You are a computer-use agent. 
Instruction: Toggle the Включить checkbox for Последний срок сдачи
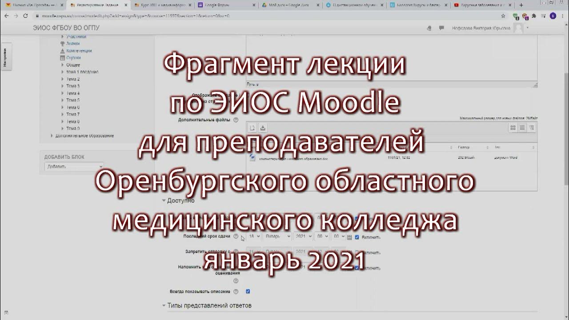pos(357,237)
